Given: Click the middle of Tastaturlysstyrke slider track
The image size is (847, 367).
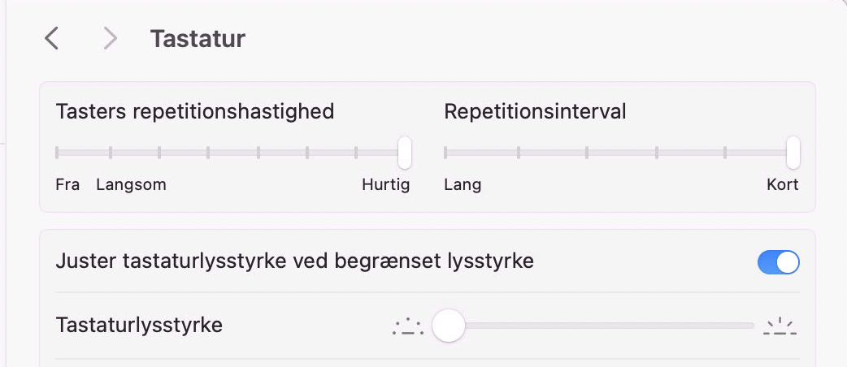Looking at the screenshot, I should click(600, 326).
